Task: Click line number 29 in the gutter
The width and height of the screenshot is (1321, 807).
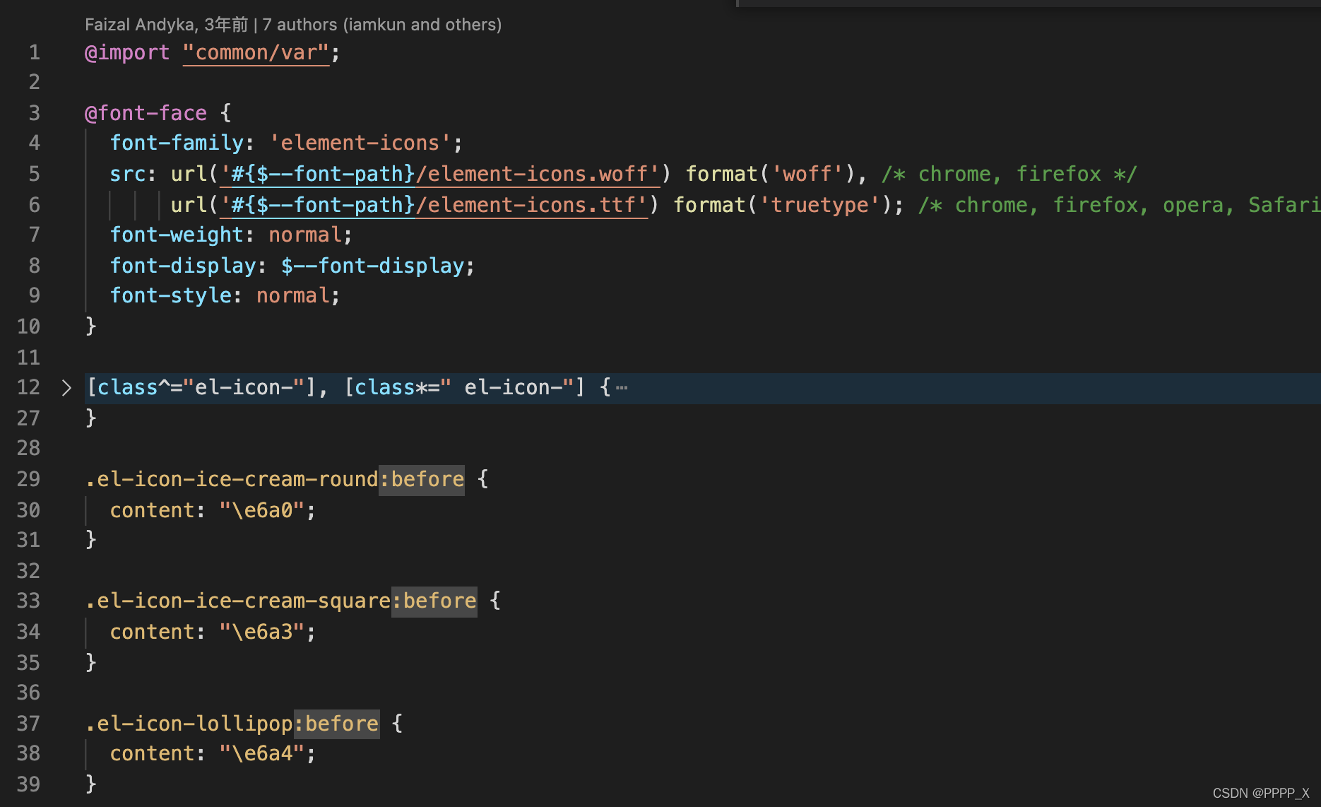Action: (x=28, y=479)
